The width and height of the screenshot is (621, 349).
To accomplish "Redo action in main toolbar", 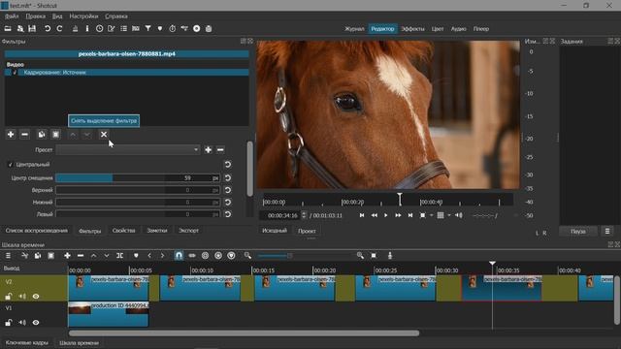I will point(60,28).
